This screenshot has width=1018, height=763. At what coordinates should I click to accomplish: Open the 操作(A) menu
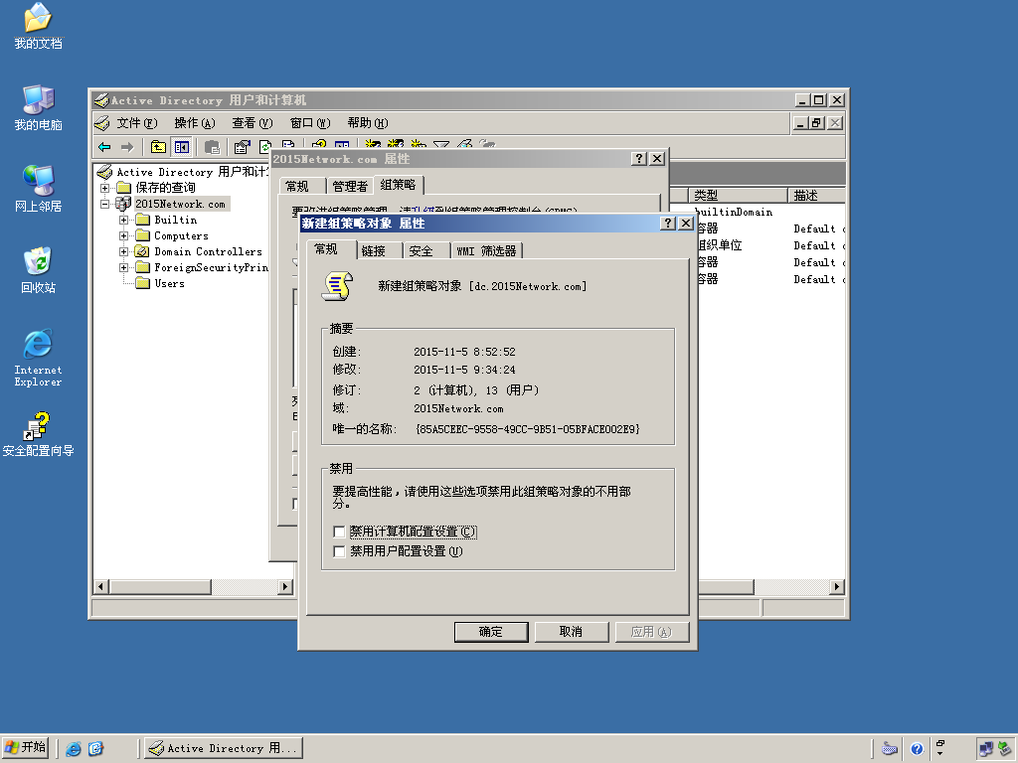tap(195, 122)
